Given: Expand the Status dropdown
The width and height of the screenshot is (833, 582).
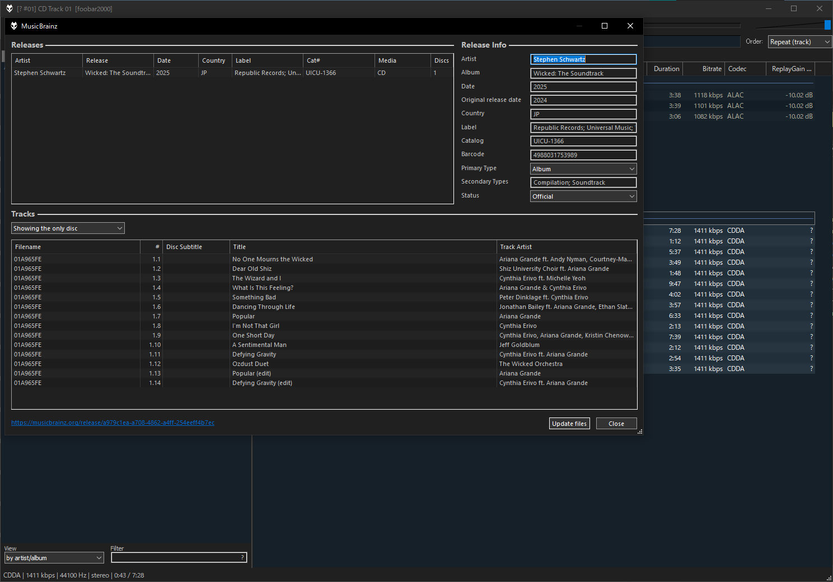Looking at the screenshot, I should pos(583,196).
